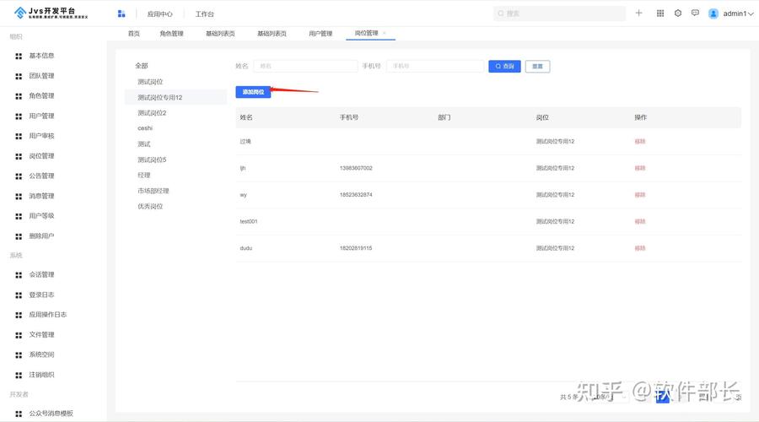The width and height of the screenshot is (759, 422).
Task: Remove user dudu from the position
Action: pos(640,248)
